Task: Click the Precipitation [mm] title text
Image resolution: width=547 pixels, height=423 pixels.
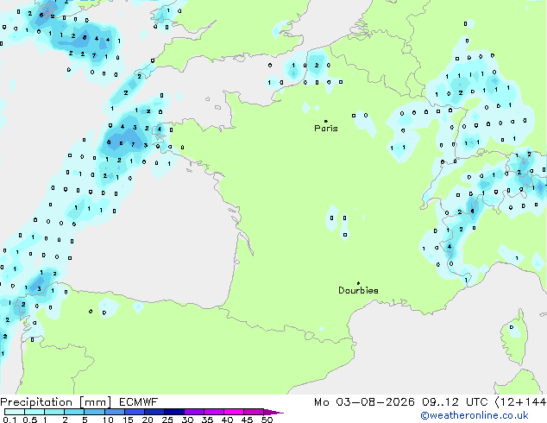Action: click(x=55, y=402)
